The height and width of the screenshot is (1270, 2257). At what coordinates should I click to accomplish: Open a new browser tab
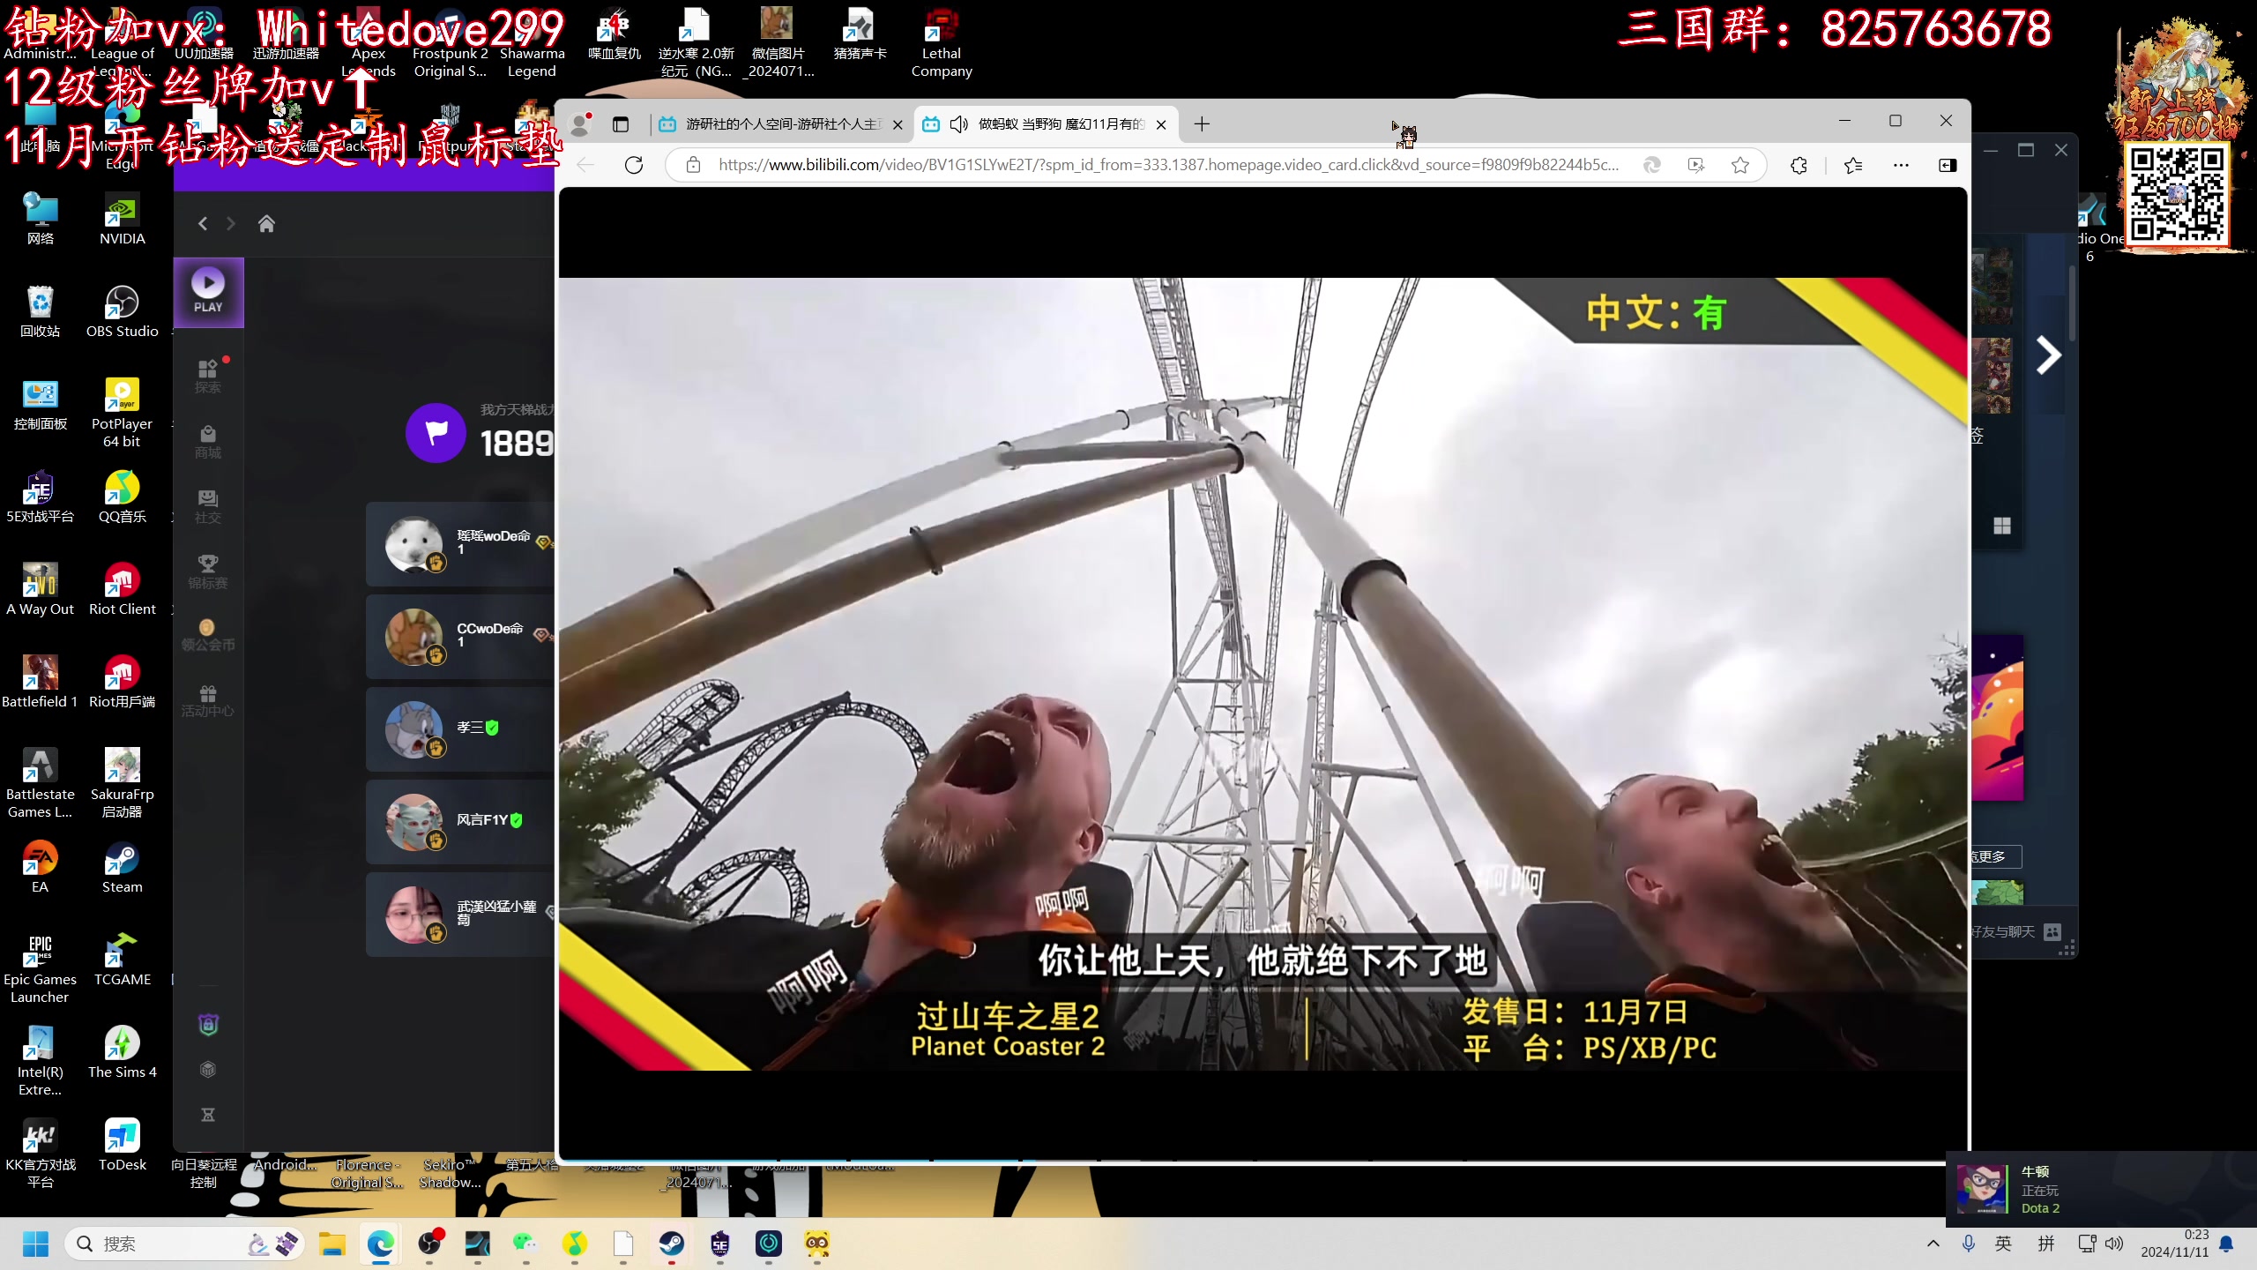click(x=1202, y=124)
